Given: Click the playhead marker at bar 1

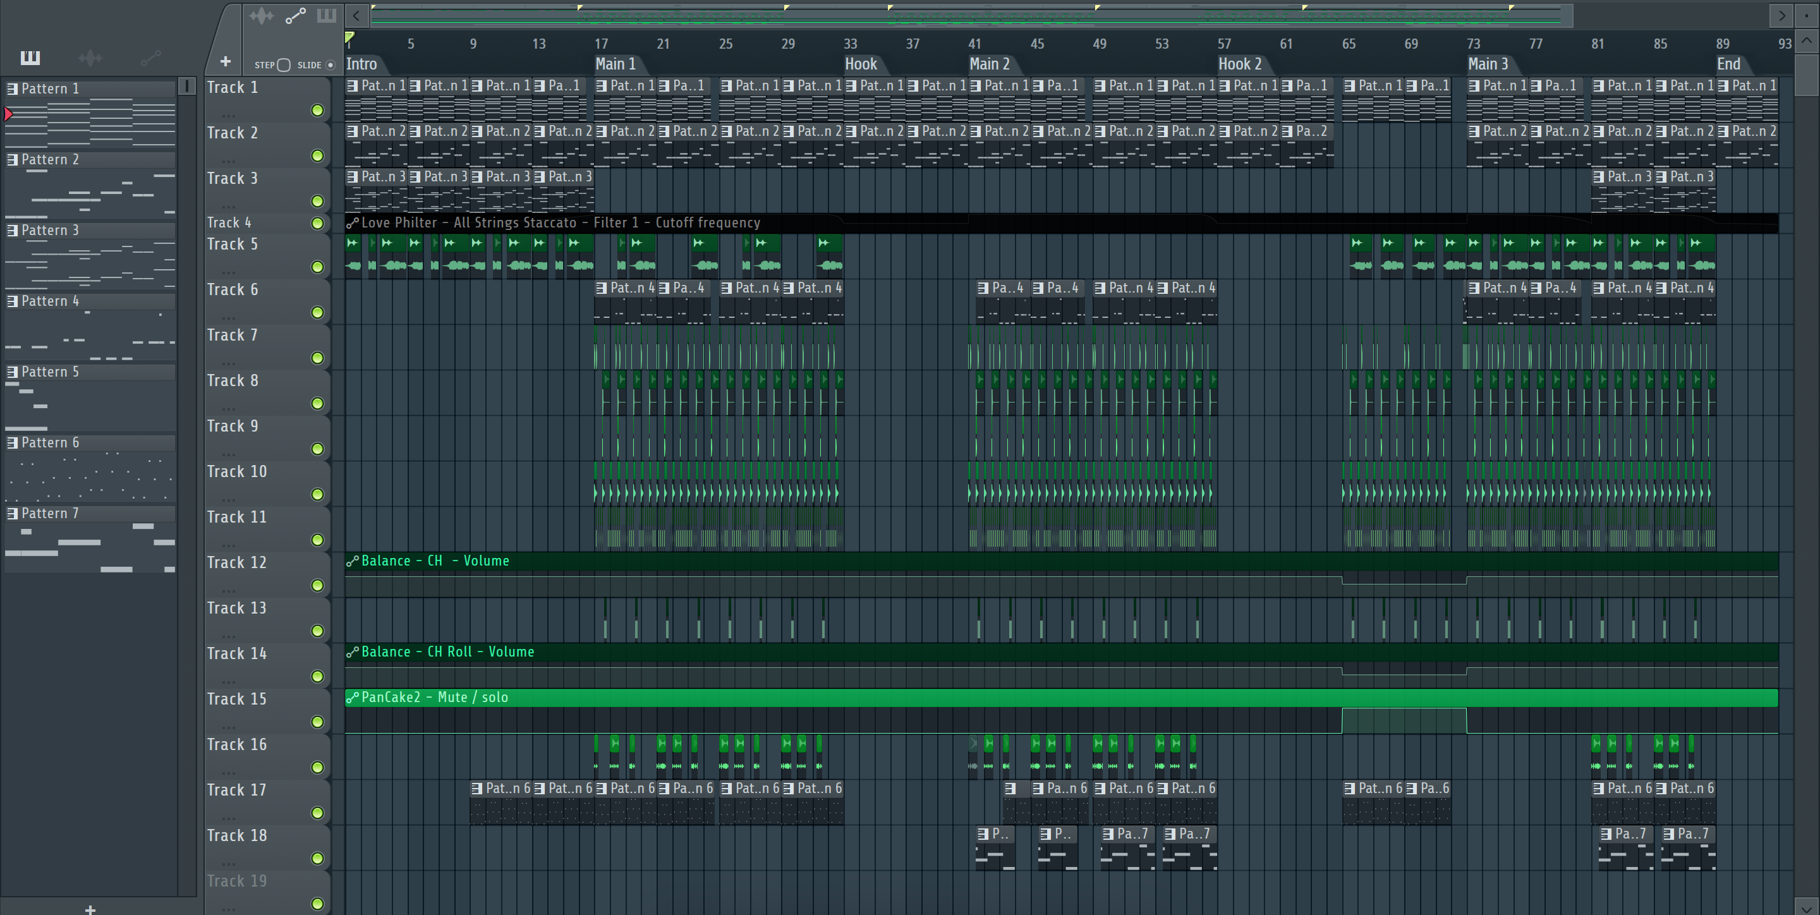Looking at the screenshot, I should coord(349,38).
